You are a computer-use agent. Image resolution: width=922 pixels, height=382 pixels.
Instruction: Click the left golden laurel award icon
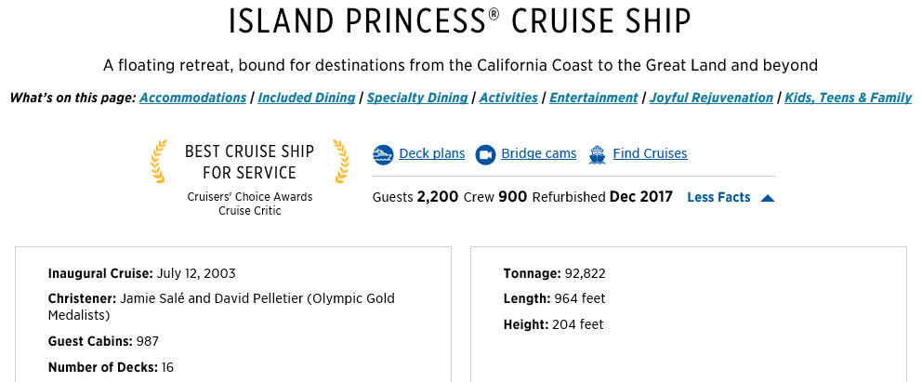click(x=159, y=162)
